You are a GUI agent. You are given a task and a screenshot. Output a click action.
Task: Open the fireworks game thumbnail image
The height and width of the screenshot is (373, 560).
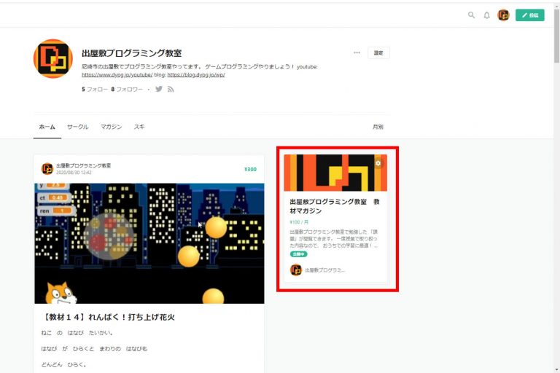[149, 243]
